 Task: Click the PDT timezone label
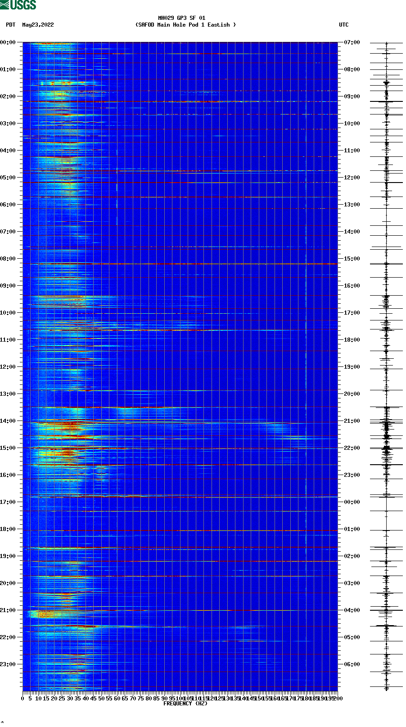point(10,25)
